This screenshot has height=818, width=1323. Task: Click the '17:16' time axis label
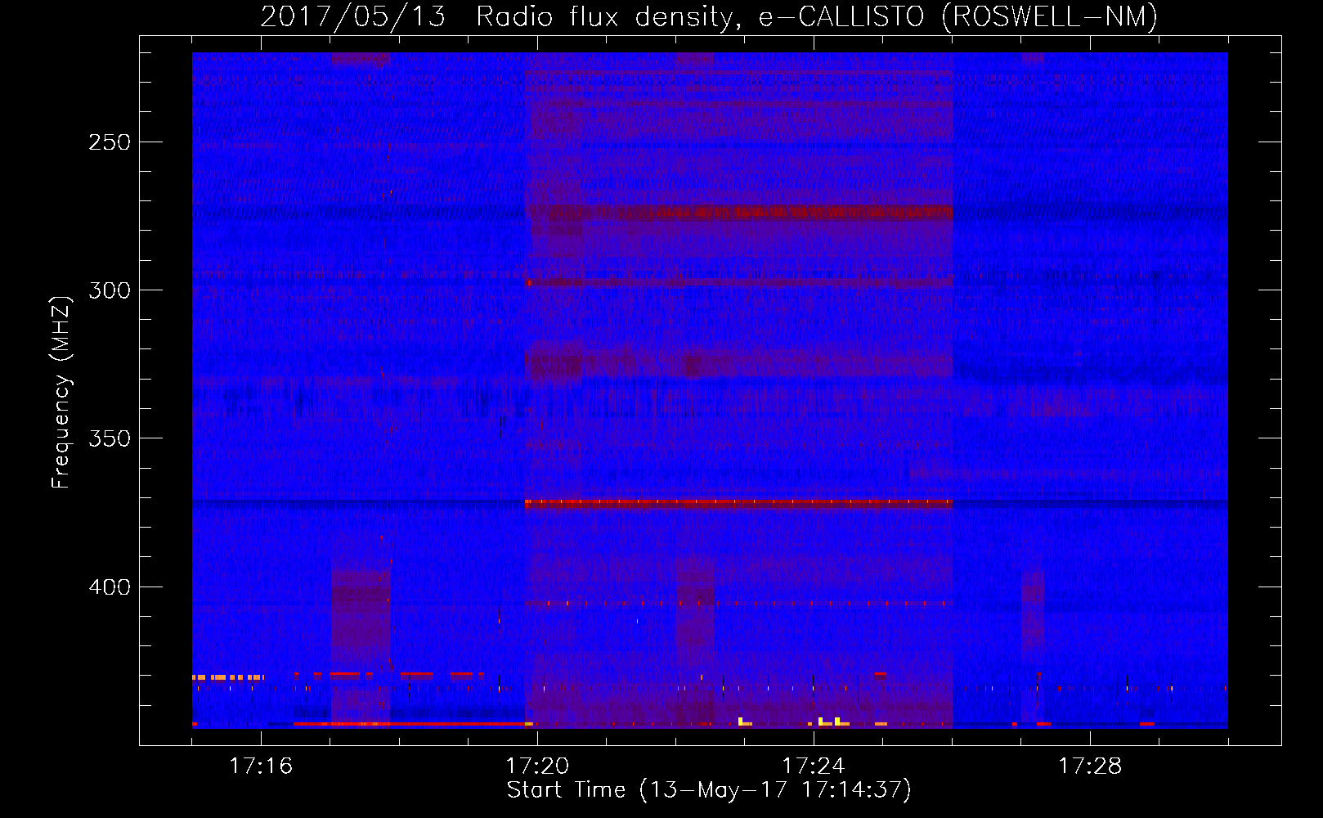(261, 766)
